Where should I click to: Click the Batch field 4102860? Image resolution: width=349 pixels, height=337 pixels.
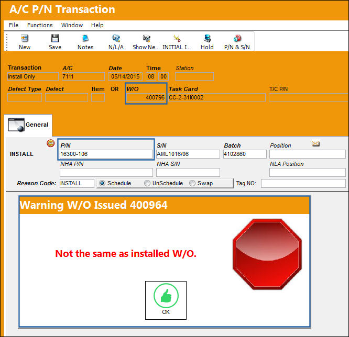coord(245,154)
